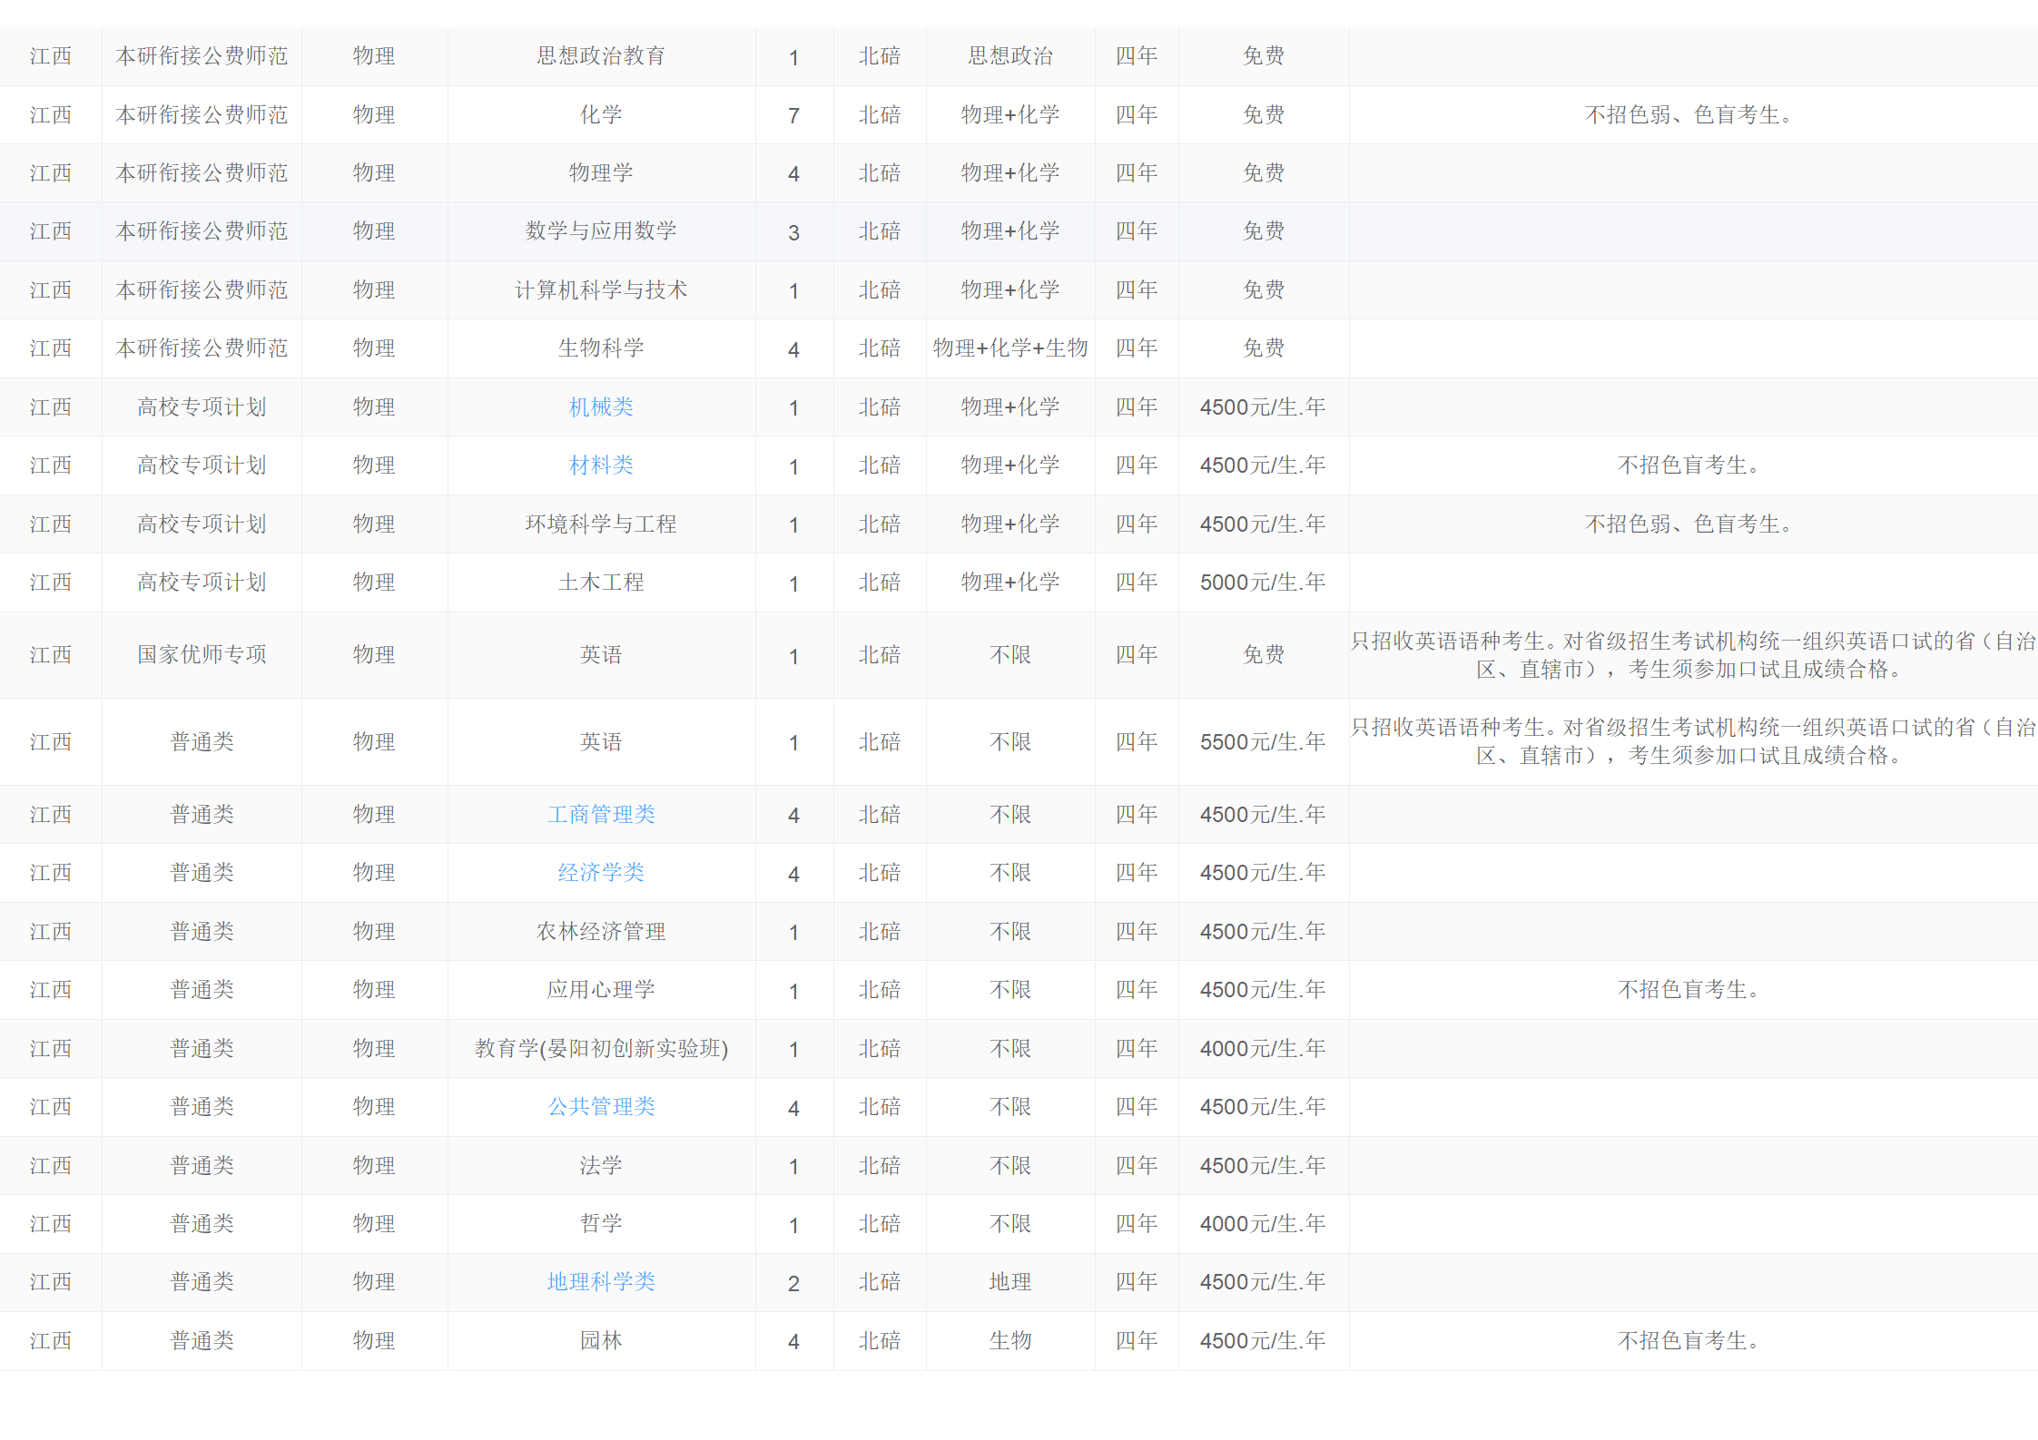Click the 计算机科学与技术 major cell
Viewport: 2038px width, 1440px height.
point(601,290)
